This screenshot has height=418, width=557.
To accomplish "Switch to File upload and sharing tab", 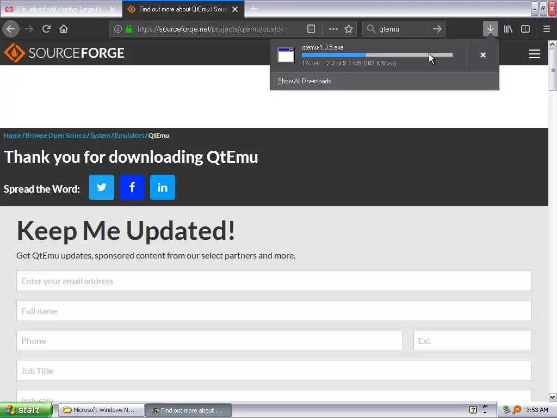I will [x=61, y=9].
